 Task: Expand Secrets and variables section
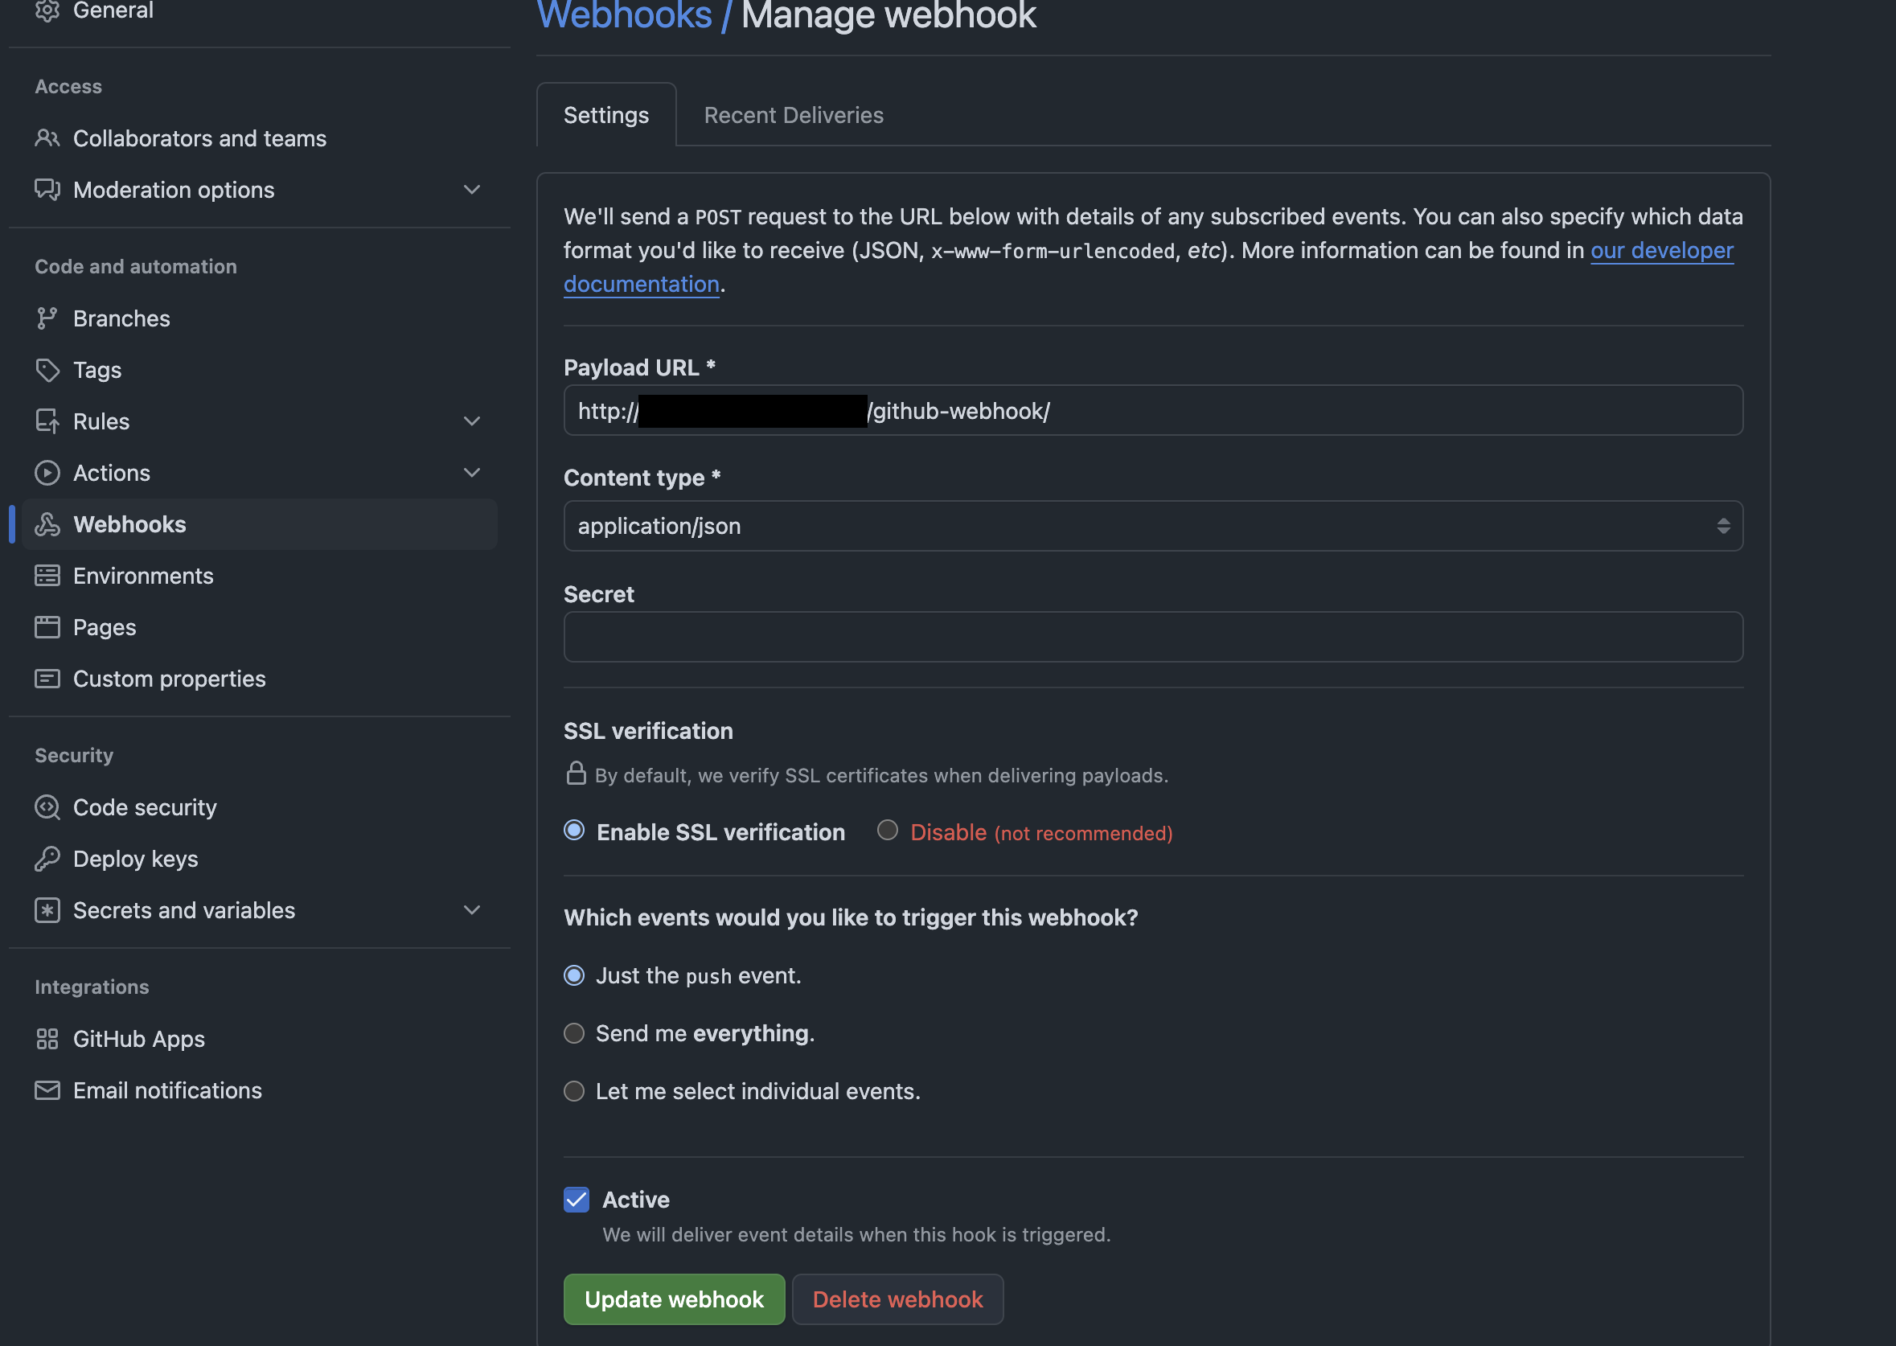[x=471, y=910]
